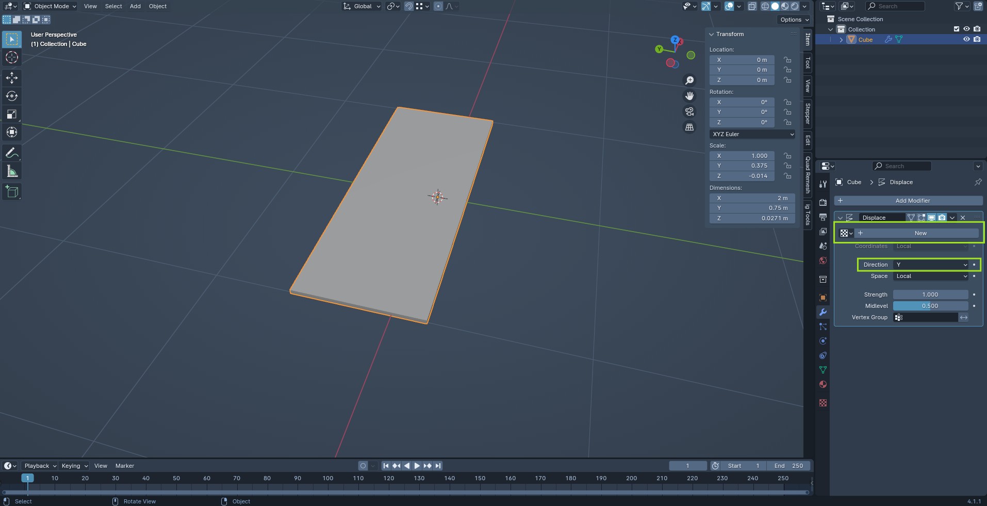
Task: Hide the Cube in the outliner
Action: (x=966, y=40)
